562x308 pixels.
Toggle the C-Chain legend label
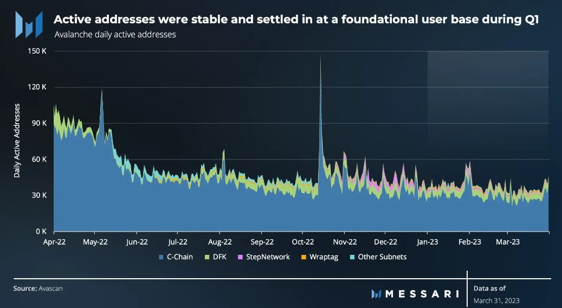pos(180,257)
